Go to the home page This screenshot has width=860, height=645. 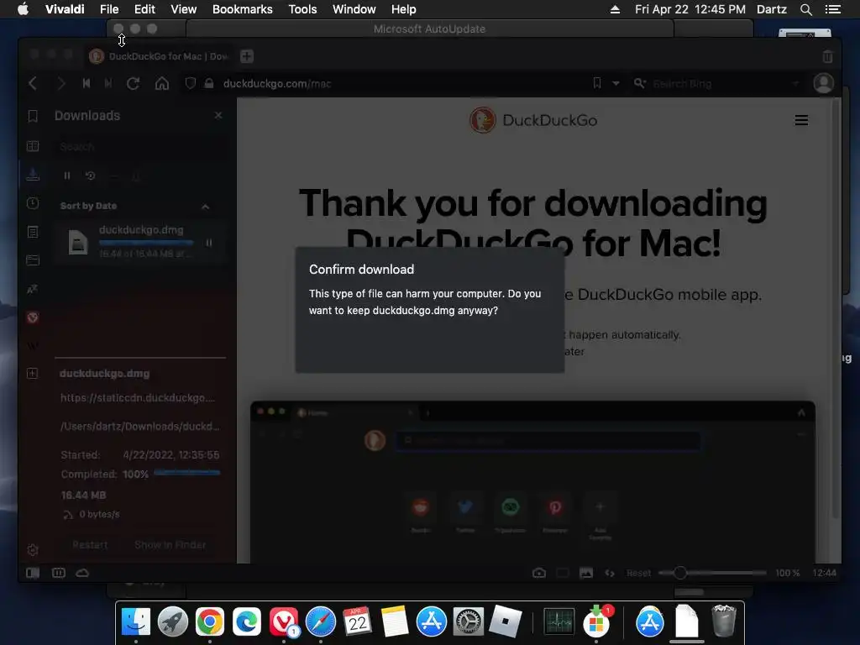coord(162,83)
